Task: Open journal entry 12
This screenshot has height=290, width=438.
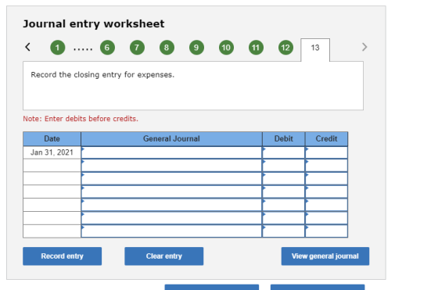Action: (x=285, y=48)
